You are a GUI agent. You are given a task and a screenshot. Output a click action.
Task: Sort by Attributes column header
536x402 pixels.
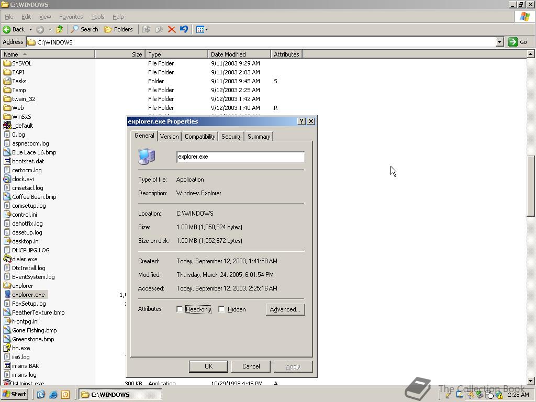click(x=286, y=54)
